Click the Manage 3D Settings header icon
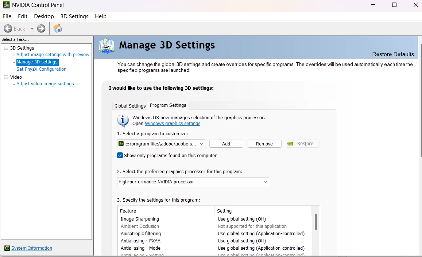 coord(107,46)
